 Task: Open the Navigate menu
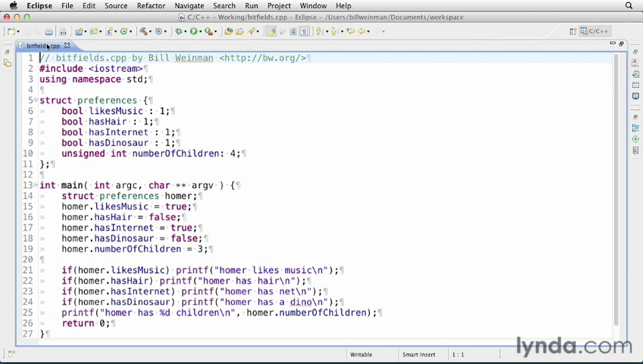(189, 6)
